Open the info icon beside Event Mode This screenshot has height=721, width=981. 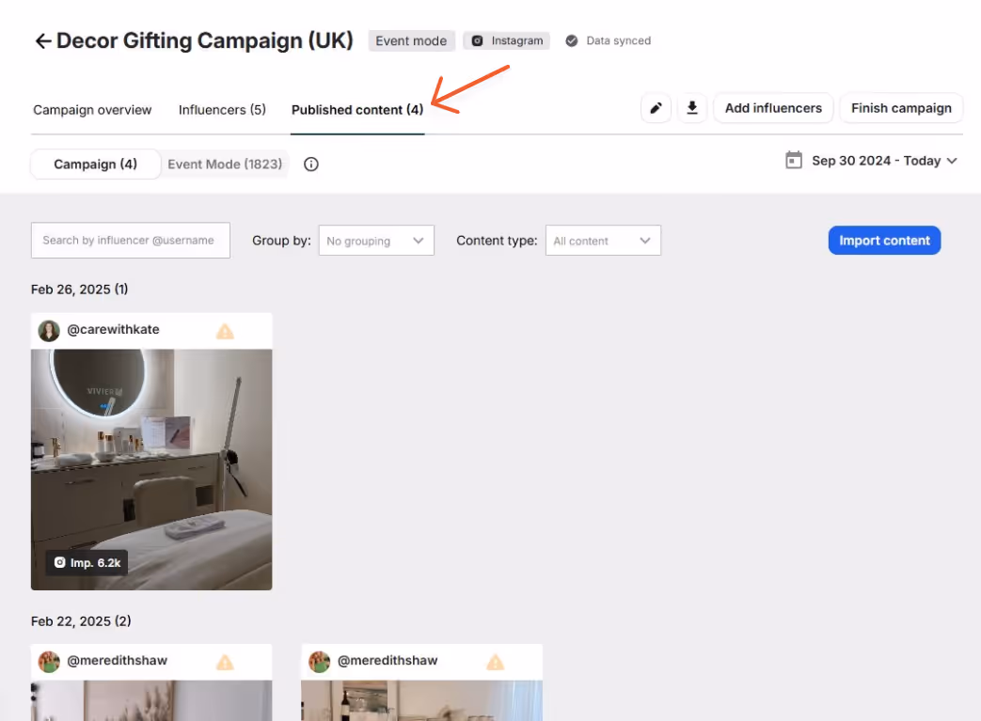pyautogui.click(x=311, y=165)
